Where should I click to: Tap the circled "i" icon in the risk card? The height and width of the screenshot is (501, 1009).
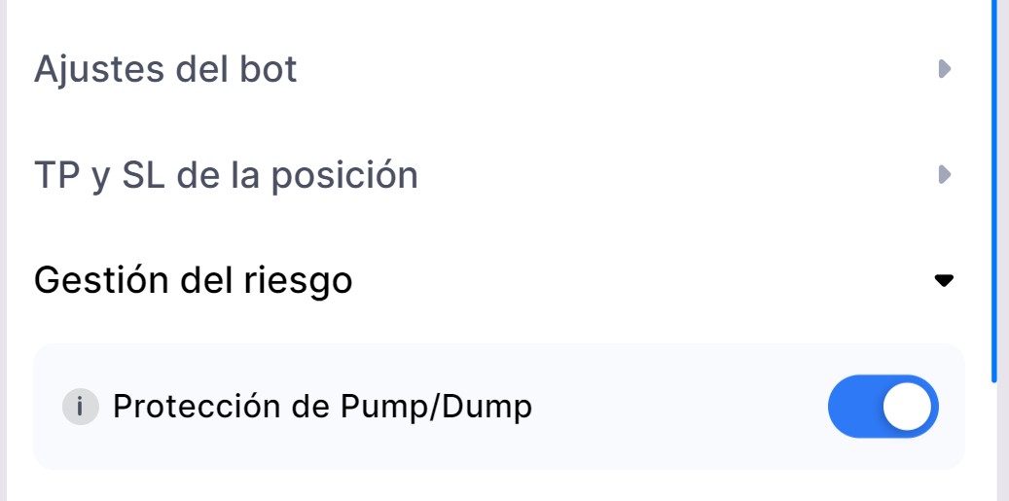pos(81,407)
